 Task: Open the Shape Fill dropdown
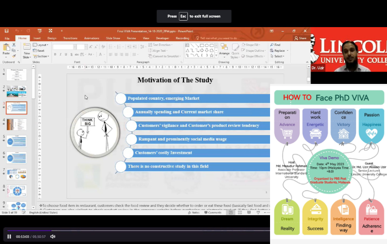(x=251, y=45)
